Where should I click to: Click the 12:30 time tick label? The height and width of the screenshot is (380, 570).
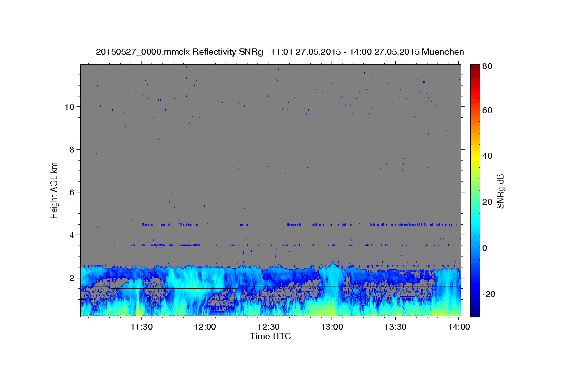pyautogui.click(x=268, y=327)
